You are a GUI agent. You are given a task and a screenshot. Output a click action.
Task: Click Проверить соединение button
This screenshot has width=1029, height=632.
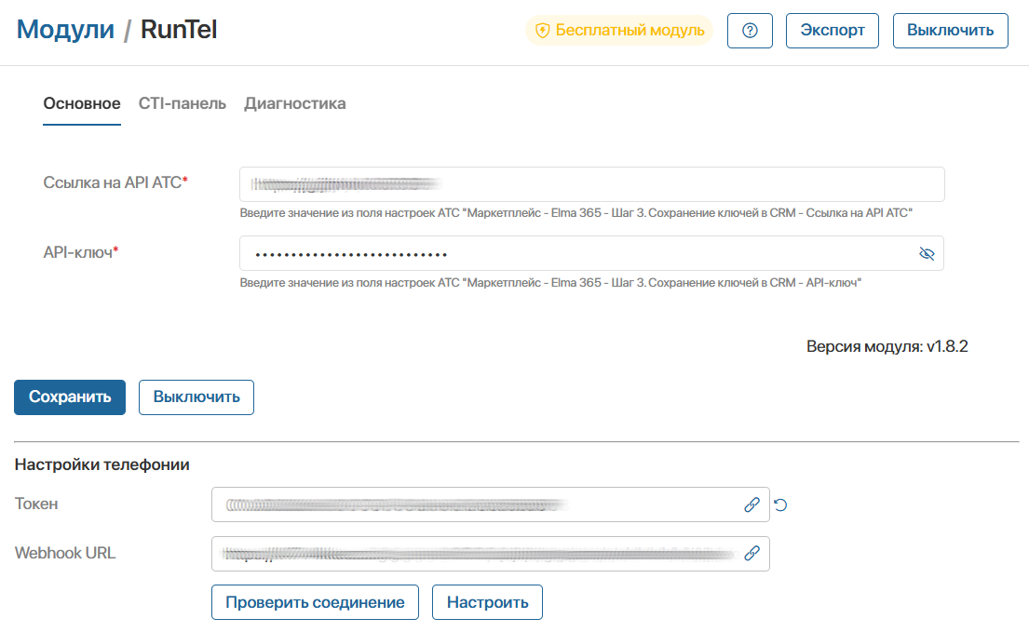[315, 602]
